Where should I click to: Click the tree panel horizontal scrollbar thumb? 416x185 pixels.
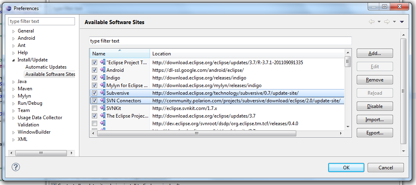tap(41, 153)
